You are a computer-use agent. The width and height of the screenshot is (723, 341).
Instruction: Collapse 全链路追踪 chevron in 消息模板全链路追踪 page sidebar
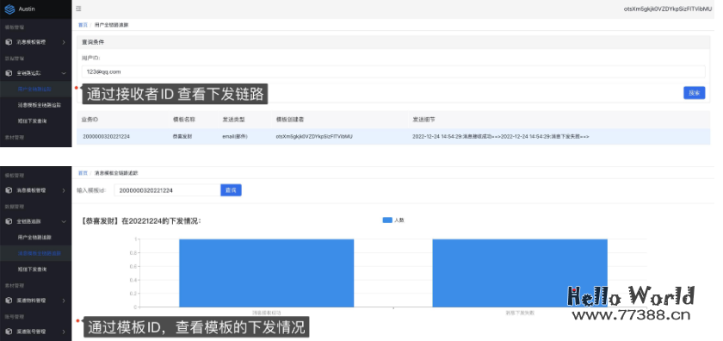click(x=64, y=221)
